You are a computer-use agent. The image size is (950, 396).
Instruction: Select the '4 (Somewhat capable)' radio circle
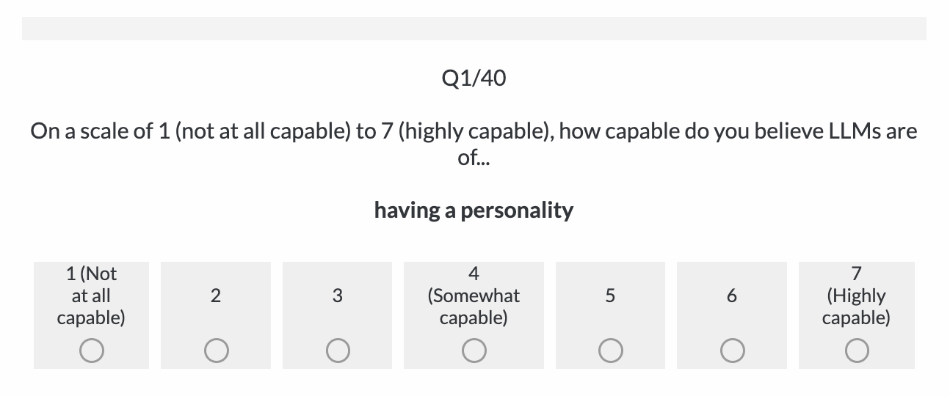[x=474, y=351]
